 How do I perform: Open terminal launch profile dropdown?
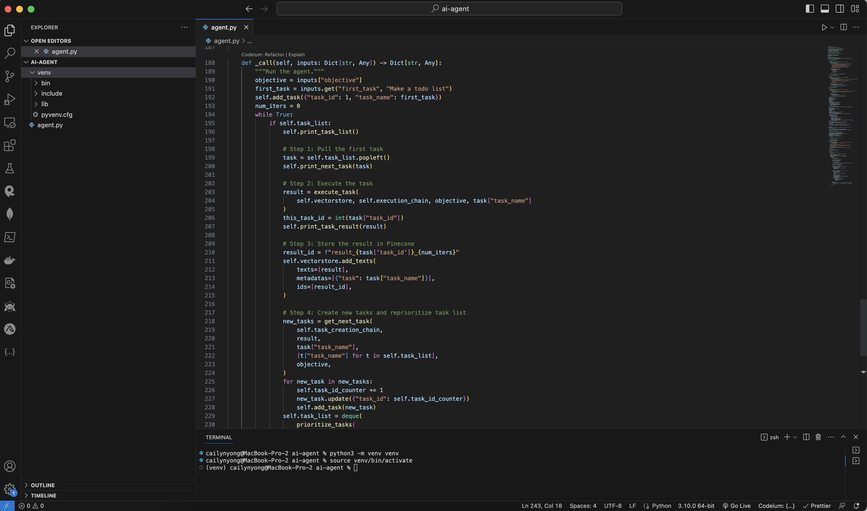(795, 437)
